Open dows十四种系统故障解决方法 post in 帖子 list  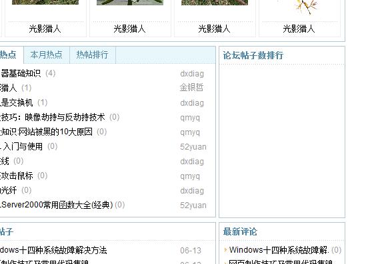(53, 250)
